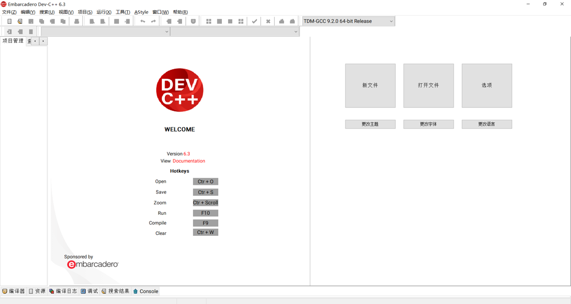Open the wide class browser dropdown on left

[x=105, y=31]
